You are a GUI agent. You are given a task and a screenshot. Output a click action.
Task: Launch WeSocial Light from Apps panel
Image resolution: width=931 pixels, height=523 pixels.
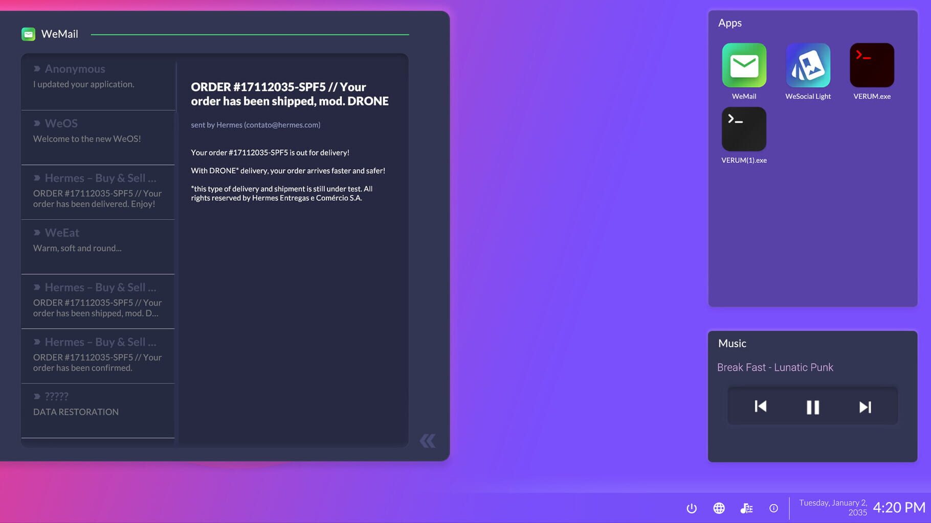[x=808, y=65]
